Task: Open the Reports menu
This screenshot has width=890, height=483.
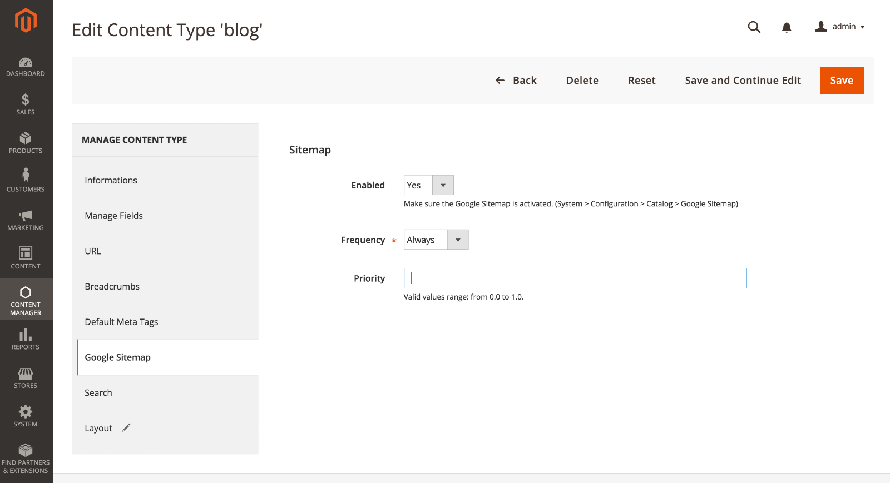Action: click(26, 340)
